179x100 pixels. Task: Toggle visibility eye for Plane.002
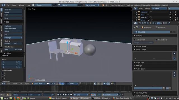click(170, 17)
